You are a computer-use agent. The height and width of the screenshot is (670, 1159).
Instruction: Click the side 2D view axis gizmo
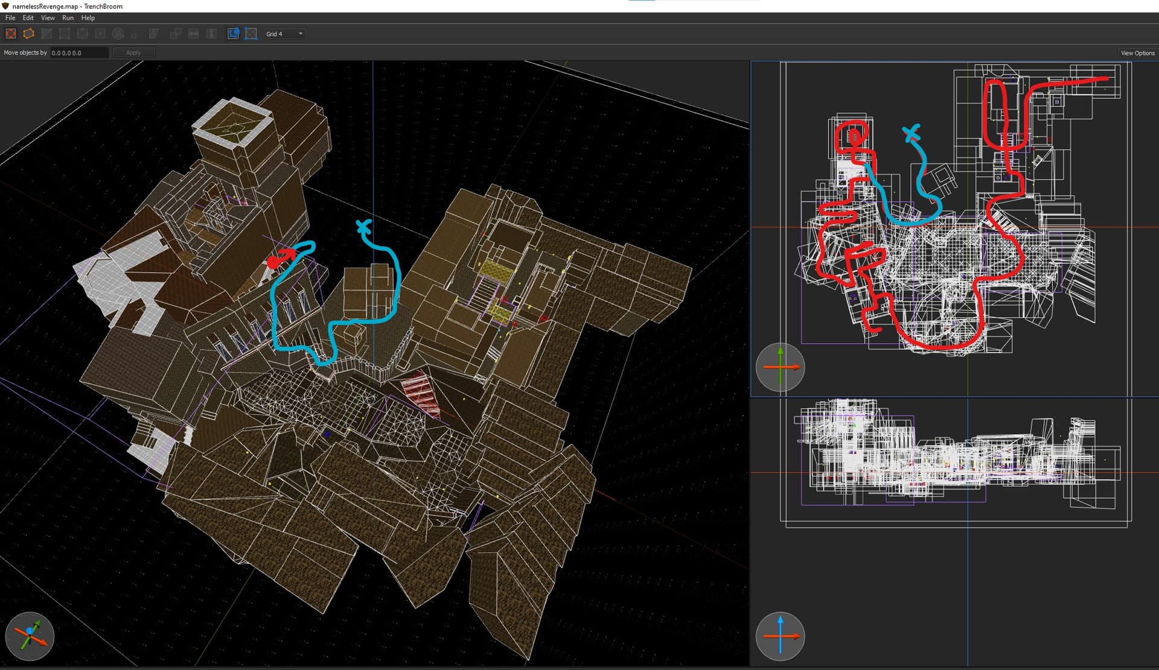[780, 636]
